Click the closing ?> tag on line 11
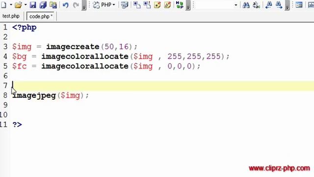The height and width of the screenshot is (177, 314). tap(17, 124)
